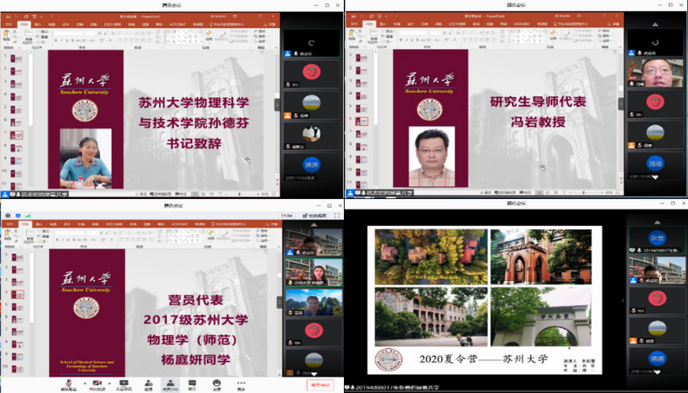Open ACROBAT ribbon tab in 孙德芬 slide window
This screenshot has width=688, height=393.
(x=177, y=24)
